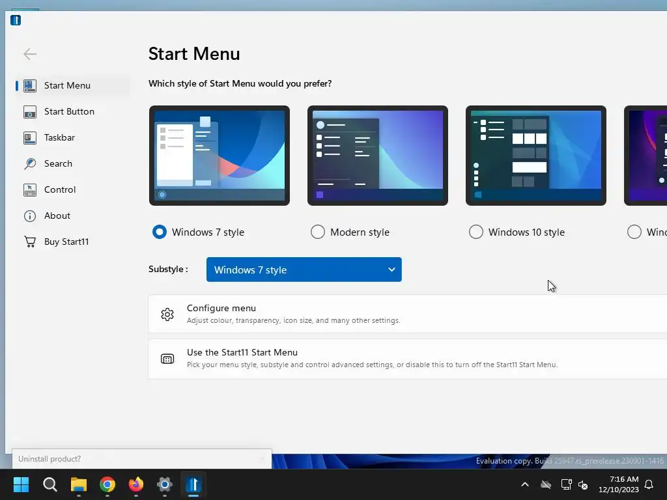Click the network display tray icon
Image resolution: width=667 pixels, height=500 pixels.
coord(566,484)
